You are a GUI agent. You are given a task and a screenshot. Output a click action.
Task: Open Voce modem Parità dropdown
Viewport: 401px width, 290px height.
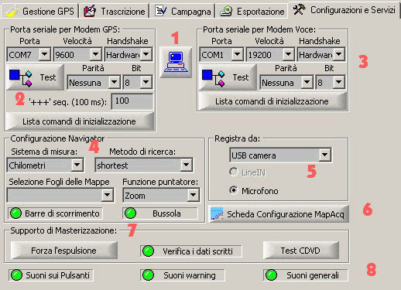[x=307, y=83]
